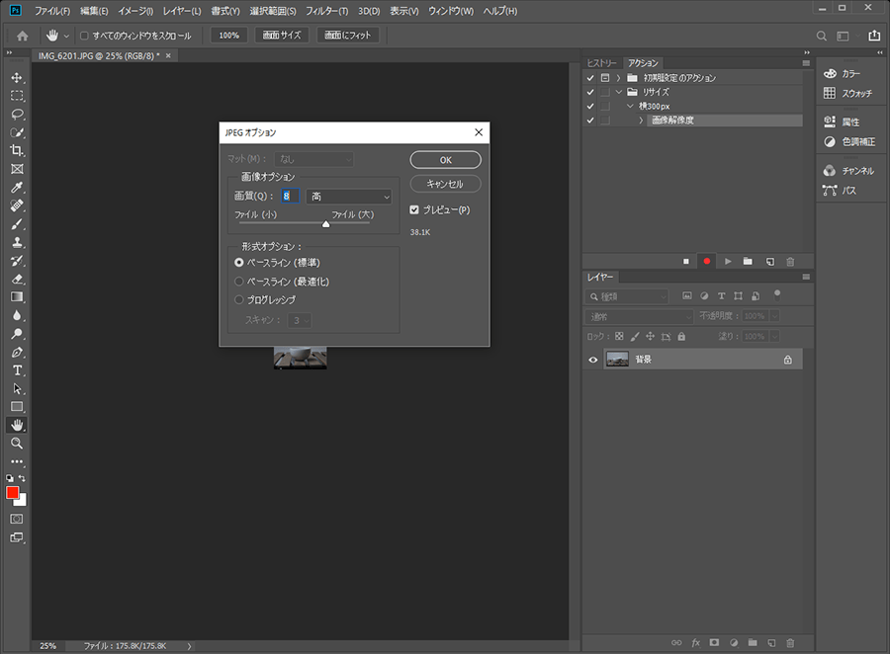Hide the 背景 layer visibility eye
The image size is (890, 654).
593,360
